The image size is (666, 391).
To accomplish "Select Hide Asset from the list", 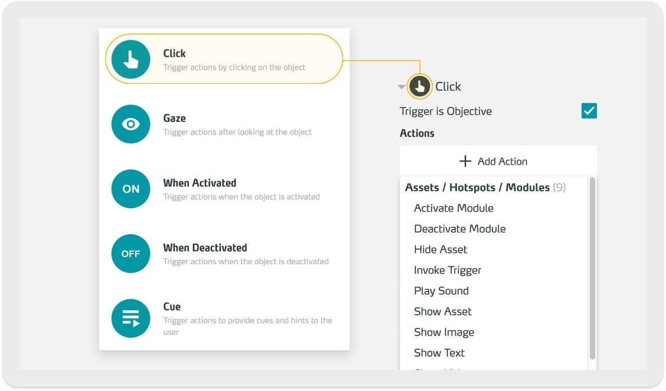I will pos(440,249).
